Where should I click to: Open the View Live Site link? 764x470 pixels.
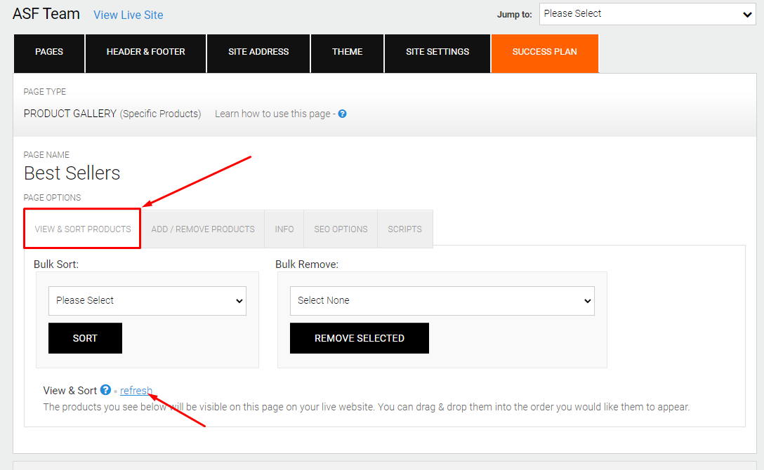pyautogui.click(x=128, y=14)
